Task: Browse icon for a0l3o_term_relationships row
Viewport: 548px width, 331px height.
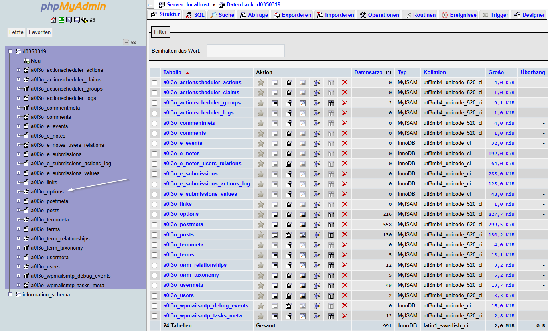Action: 275,265
